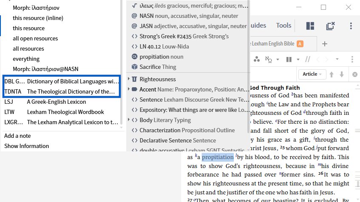
Task: Open the Layouts grid icon
Action: [310, 26]
